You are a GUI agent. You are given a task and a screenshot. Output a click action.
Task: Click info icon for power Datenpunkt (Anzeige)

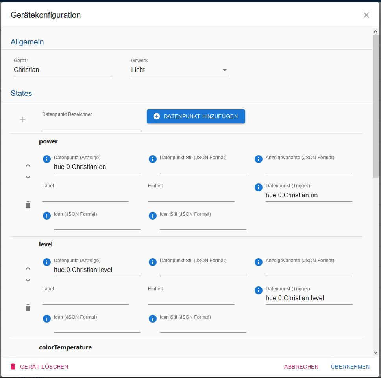point(47,159)
